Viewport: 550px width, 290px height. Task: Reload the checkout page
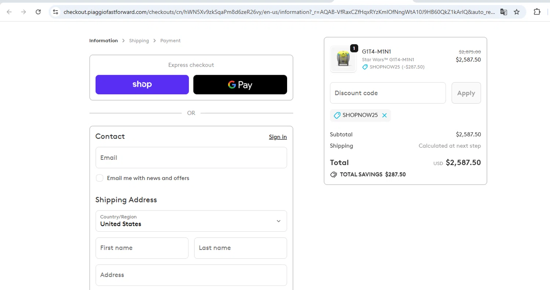(x=38, y=12)
